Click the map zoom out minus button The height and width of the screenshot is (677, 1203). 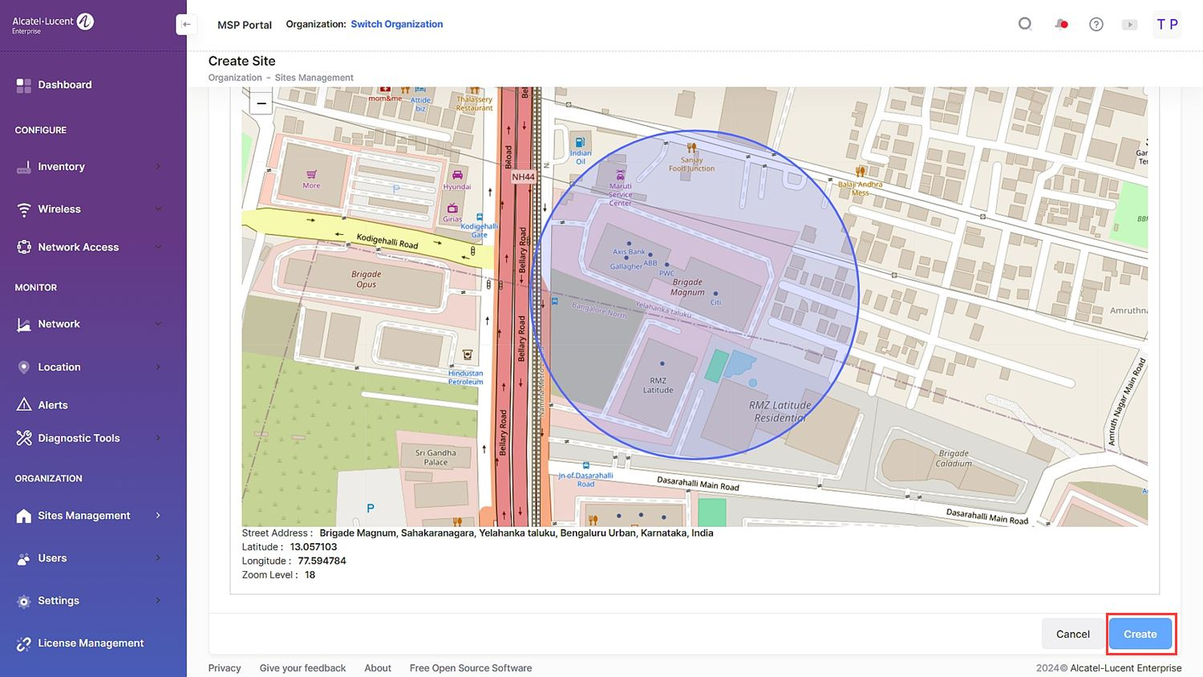coord(261,103)
